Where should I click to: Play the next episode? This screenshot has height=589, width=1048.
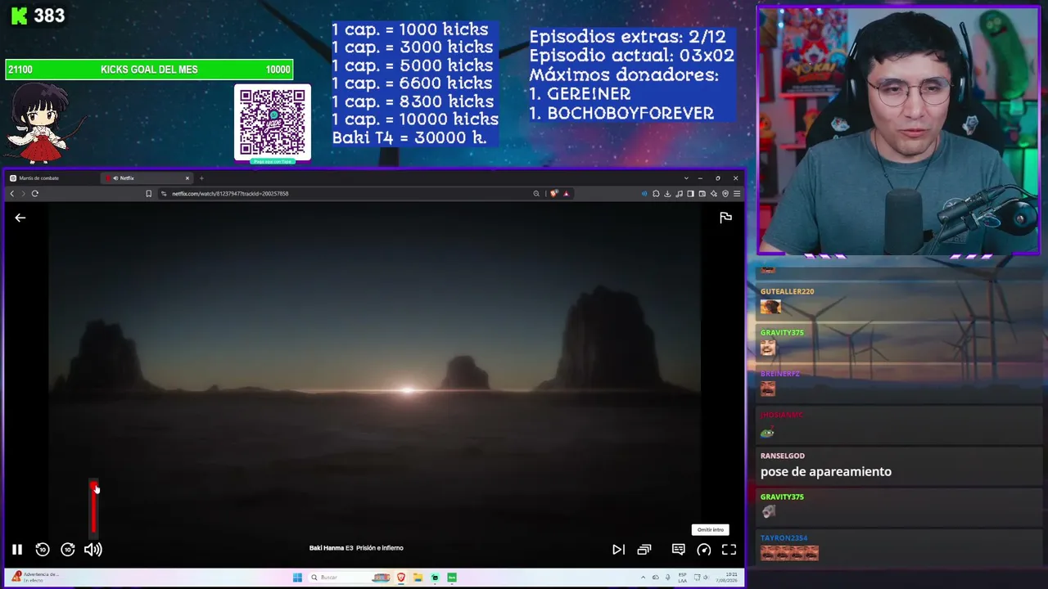(618, 550)
